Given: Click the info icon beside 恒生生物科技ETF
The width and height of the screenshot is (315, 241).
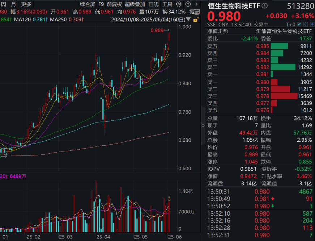Looking at the screenshot, I should [265, 6].
